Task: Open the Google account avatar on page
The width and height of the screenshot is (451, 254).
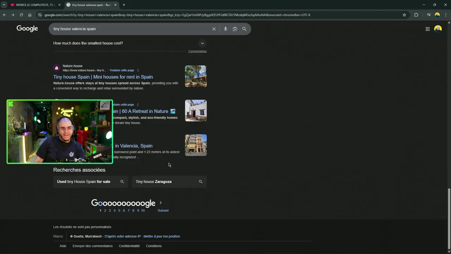Action: click(438, 29)
